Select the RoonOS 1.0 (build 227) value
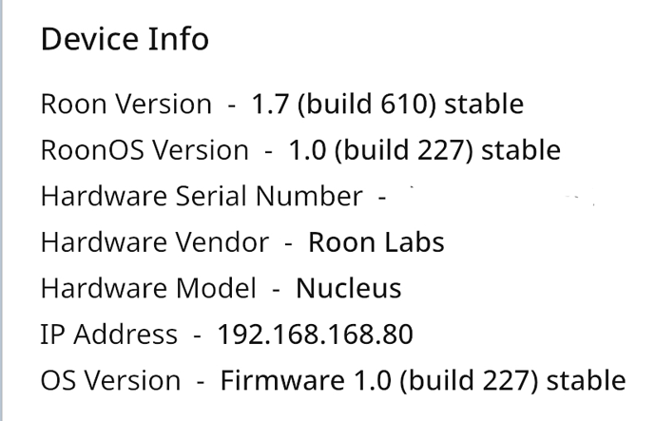The height and width of the screenshot is (421, 656). tap(424, 150)
